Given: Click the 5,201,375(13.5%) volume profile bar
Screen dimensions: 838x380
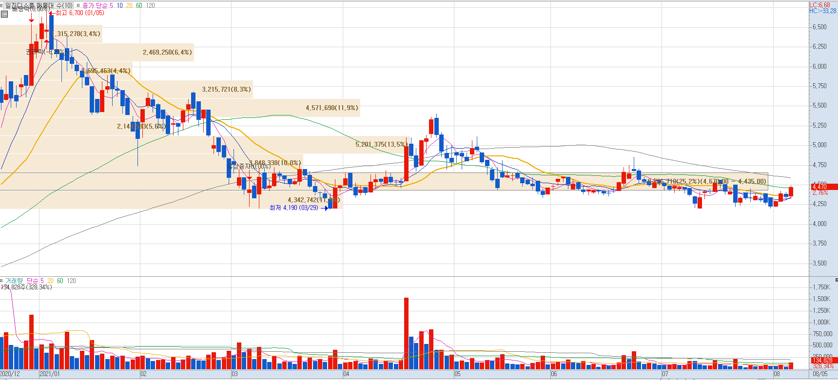Looking at the screenshot, I should tap(205, 145).
